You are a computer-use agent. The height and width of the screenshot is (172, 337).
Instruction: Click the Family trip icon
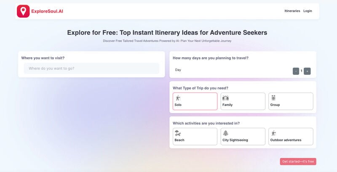(225, 98)
